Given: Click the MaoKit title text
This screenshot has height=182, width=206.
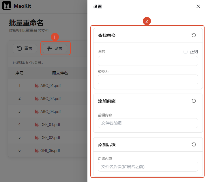Looking at the screenshot, I should tap(22, 6).
